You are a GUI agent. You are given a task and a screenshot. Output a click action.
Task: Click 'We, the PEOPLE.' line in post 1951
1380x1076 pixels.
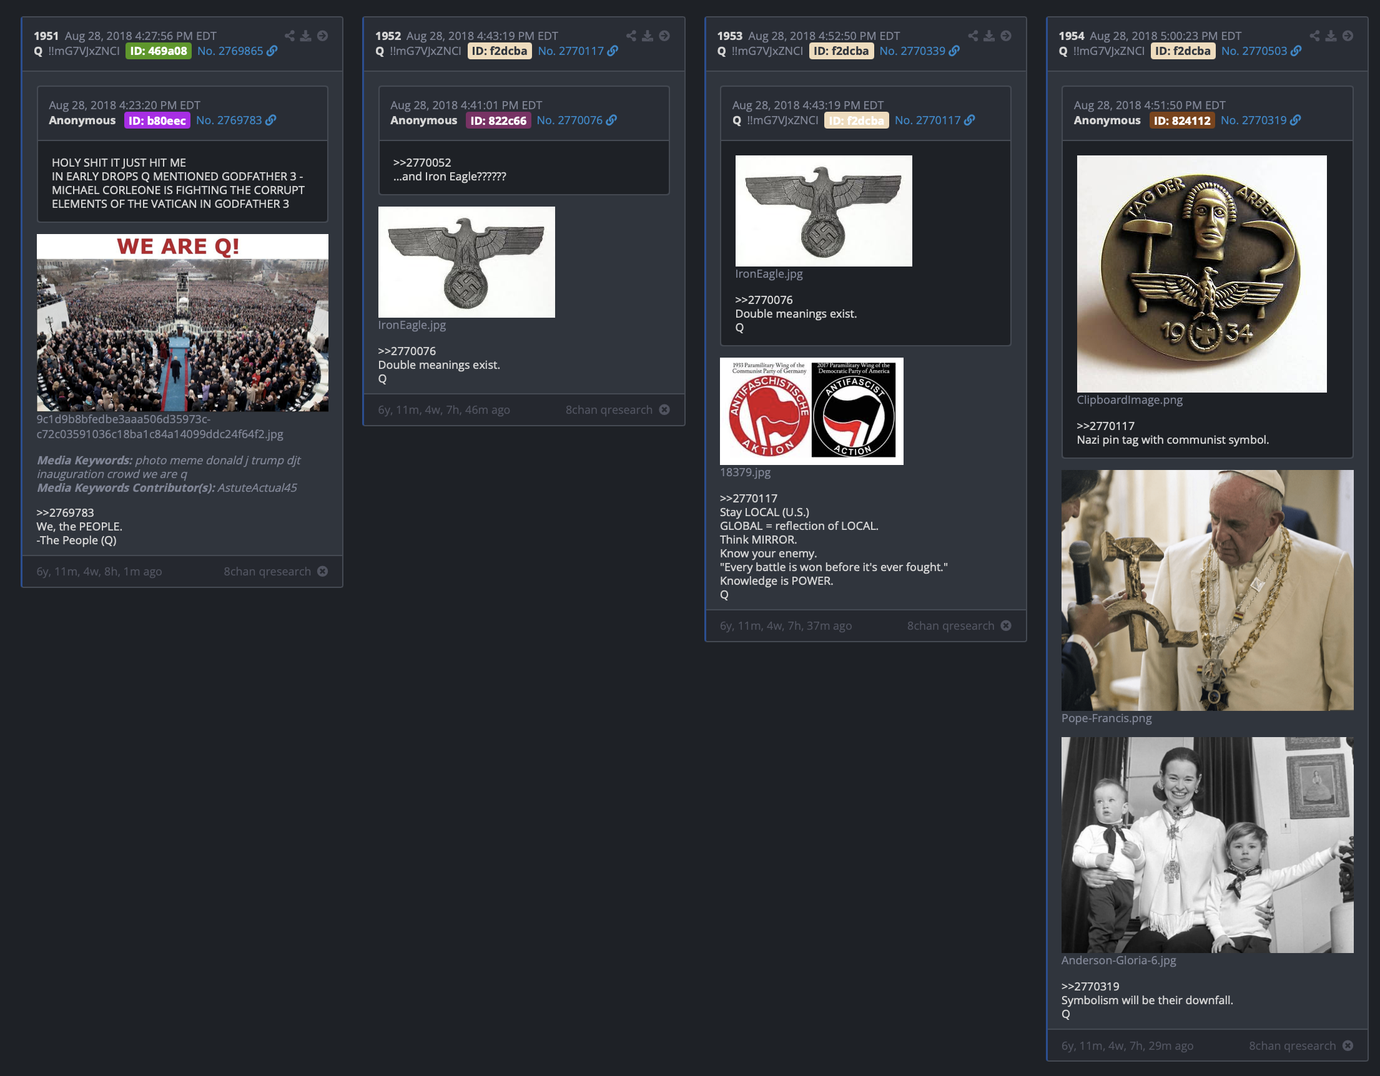point(80,527)
